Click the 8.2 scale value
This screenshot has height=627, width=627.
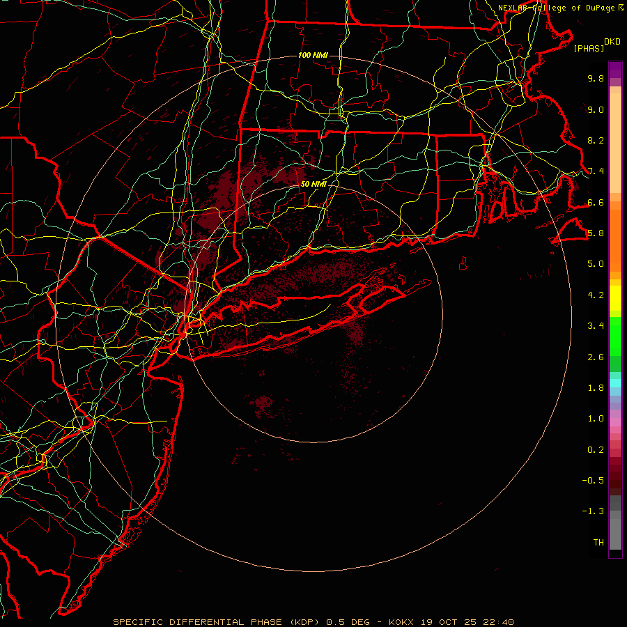click(596, 140)
